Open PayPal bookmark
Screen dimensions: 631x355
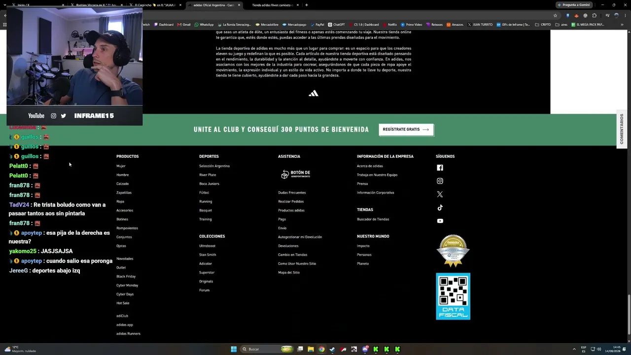317,25
